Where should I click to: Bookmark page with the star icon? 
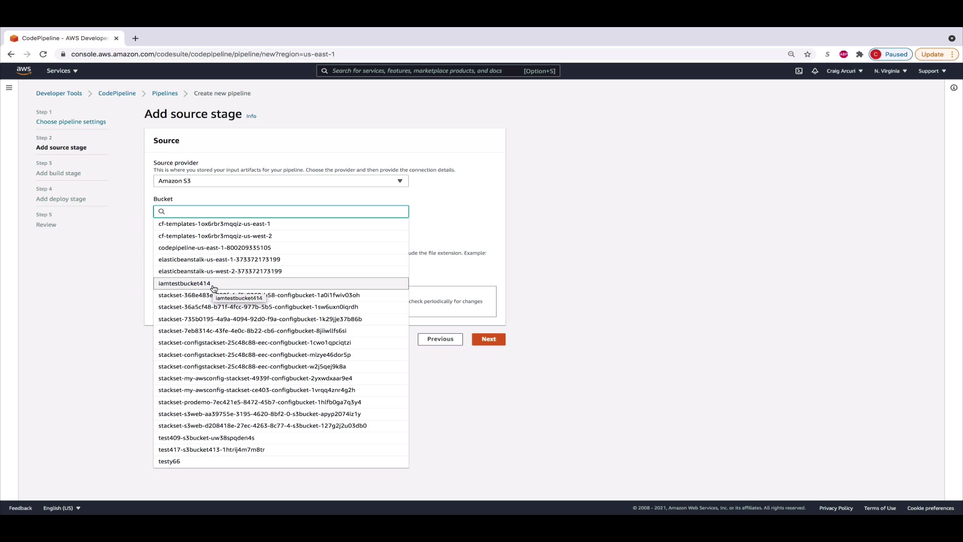[x=808, y=54]
